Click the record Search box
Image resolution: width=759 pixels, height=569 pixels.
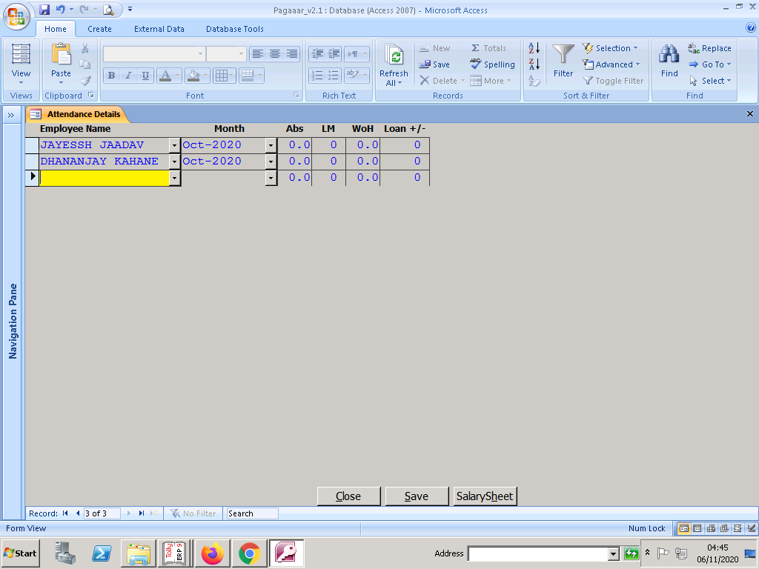pyautogui.click(x=252, y=513)
